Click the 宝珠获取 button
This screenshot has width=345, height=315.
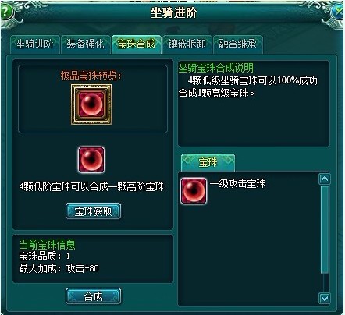pos(93,211)
